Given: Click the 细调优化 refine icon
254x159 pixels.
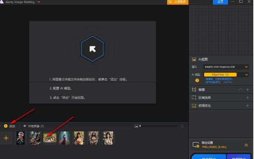Looking at the screenshot, I should 194,106.
